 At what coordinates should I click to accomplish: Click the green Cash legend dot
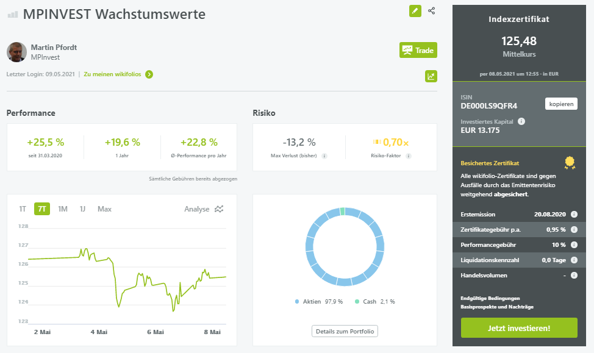tap(357, 302)
